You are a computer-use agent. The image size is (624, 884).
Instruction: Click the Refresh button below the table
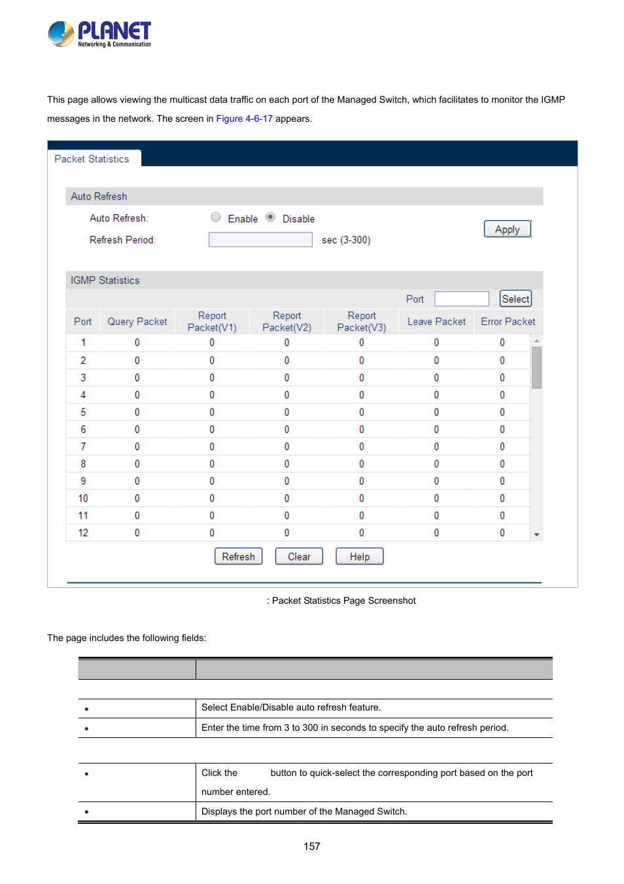point(238,557)
